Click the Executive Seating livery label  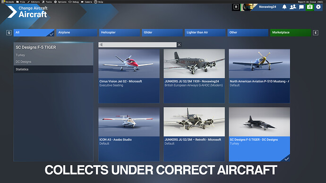[111, 85]
